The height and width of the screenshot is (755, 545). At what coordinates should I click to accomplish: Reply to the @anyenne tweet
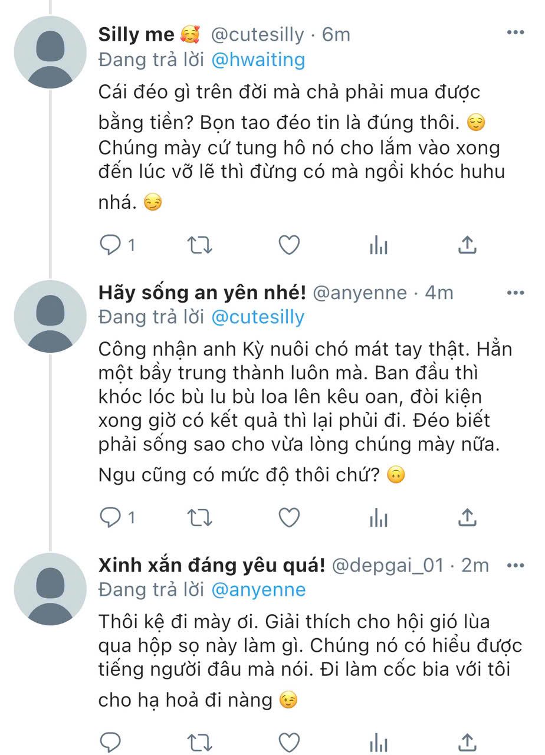pos(110,517)
